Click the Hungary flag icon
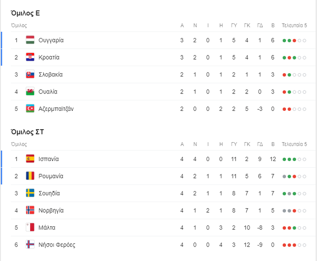Image resolution: width=317 pixels, height=261 pixels. (x=30, y=40)
